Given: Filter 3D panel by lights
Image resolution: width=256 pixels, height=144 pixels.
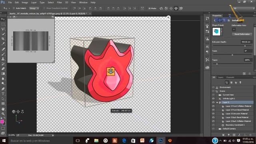Looking at the screenshot, I should pyautogui.click(x=240, y=83).
